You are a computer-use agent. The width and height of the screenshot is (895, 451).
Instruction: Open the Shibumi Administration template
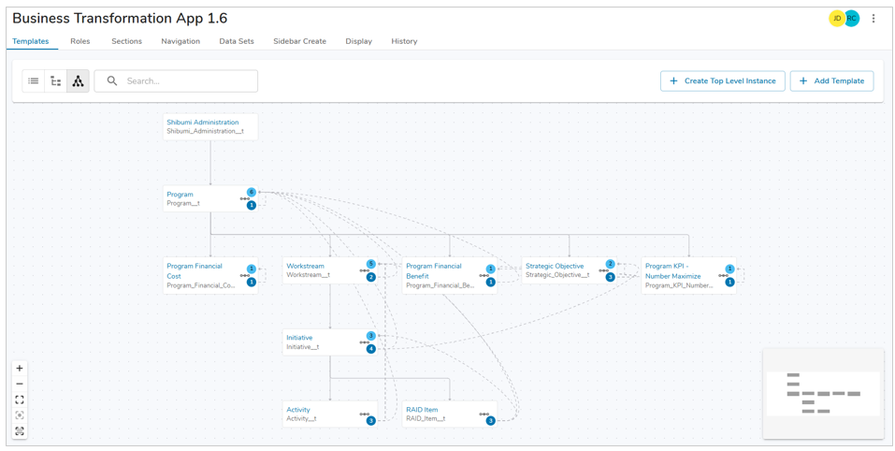pos(203,123)
